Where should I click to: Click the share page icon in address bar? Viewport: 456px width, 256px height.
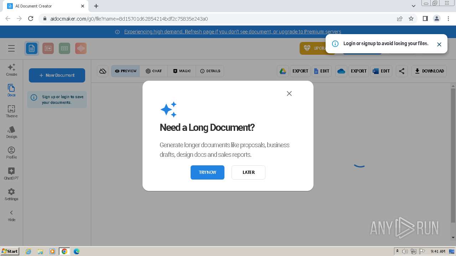tap(400, 18)
